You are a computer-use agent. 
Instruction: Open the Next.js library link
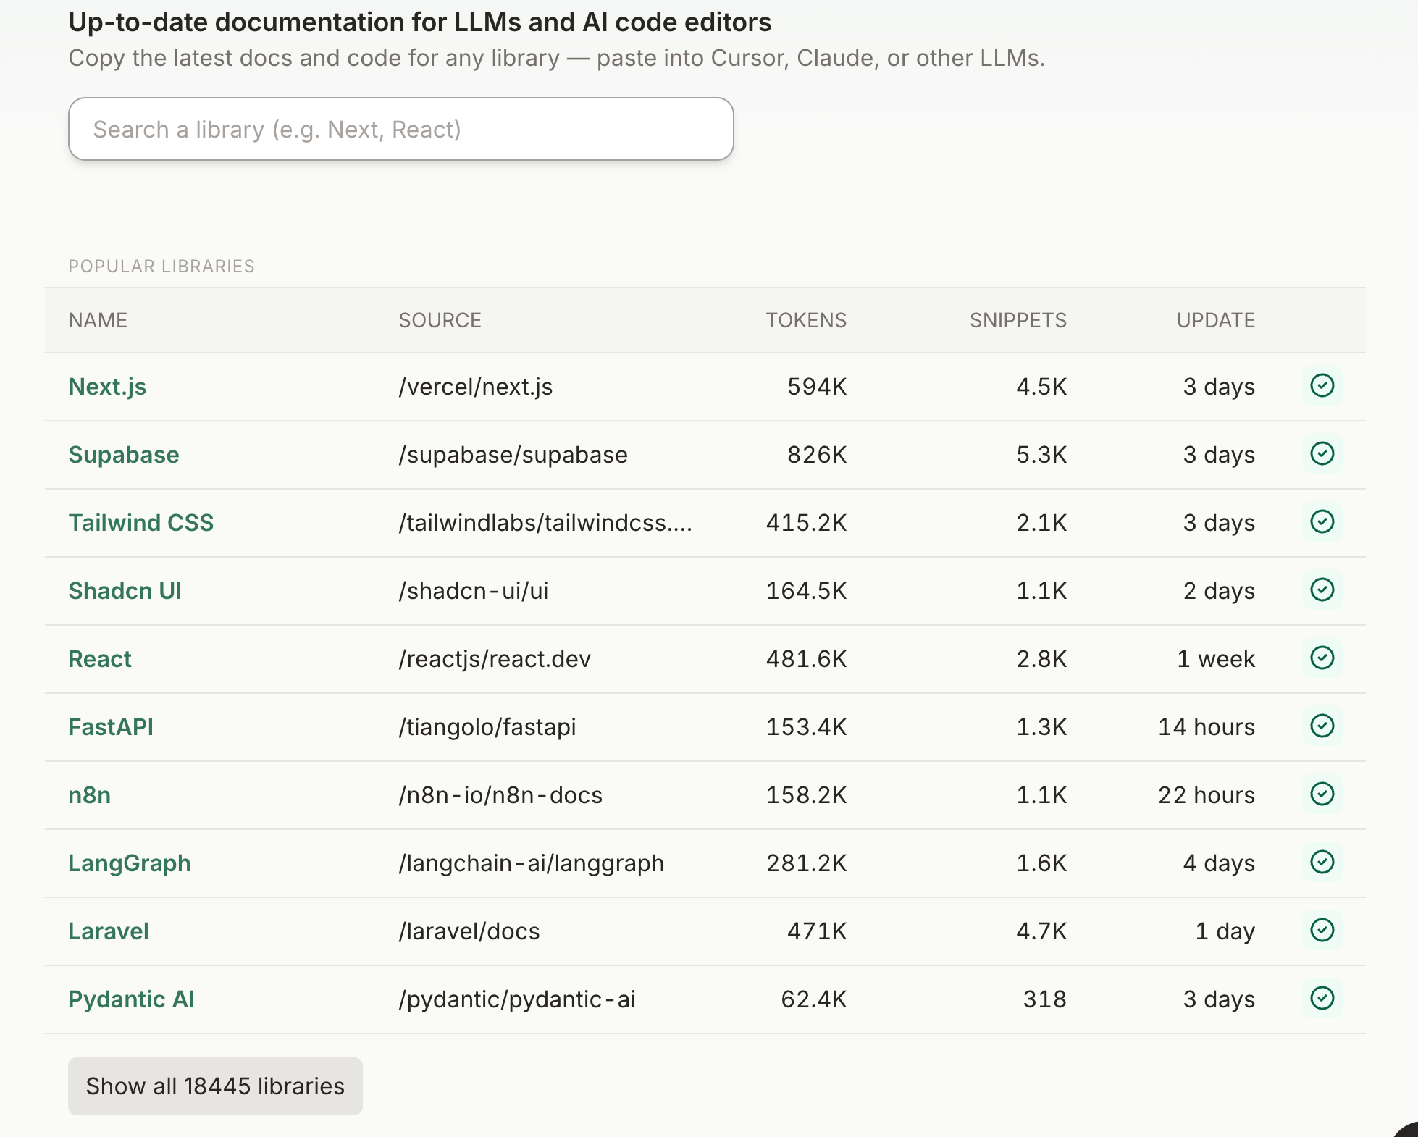[x=107, y=387]
